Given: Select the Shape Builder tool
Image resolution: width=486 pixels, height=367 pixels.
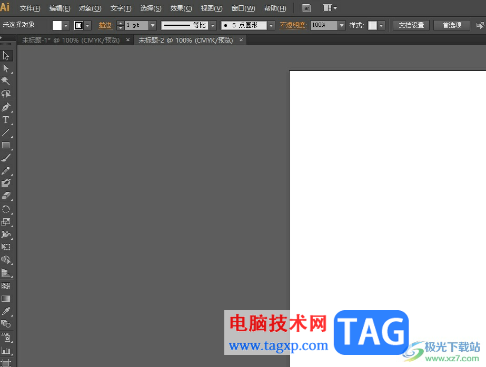Looking at the screenshot, I should click(6, 260).
